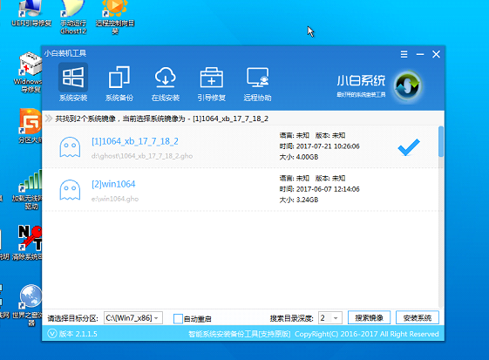Click the time 2017-07-21 10:26:06
Image resolution: width=489 pixels, height=360 pixels.
click(328, 146)
